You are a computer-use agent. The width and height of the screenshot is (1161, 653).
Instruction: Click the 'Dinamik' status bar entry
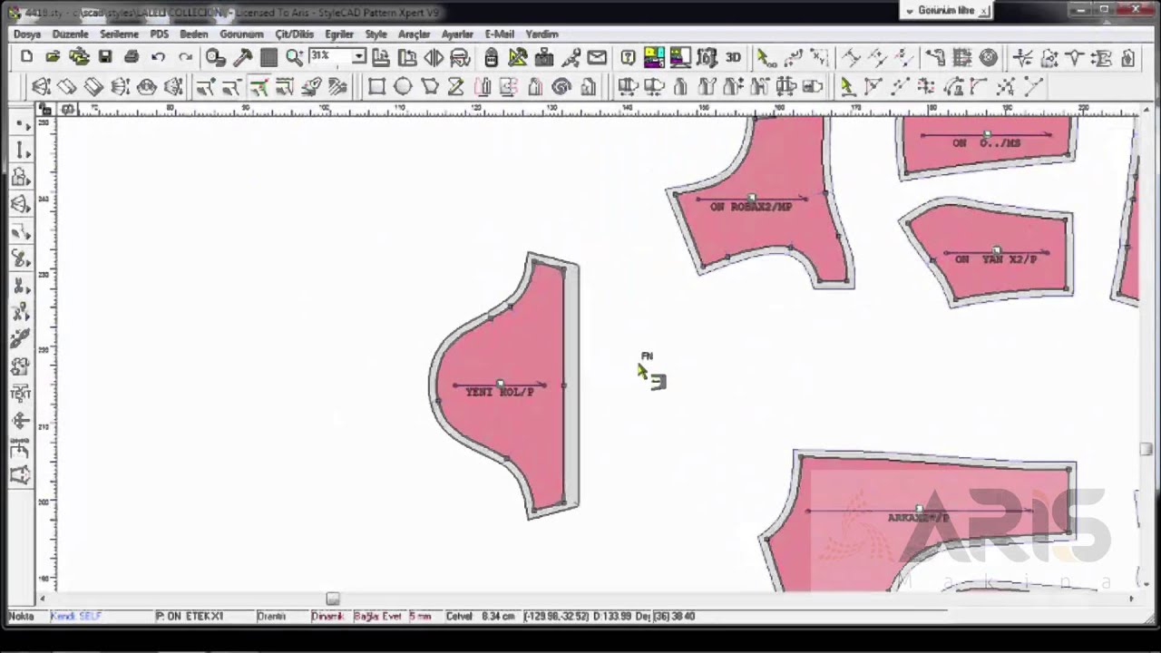coord(327,616)
